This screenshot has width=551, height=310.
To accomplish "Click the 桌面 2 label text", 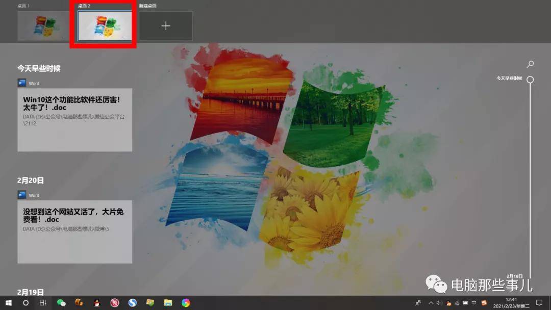I will tap(84, 6).
